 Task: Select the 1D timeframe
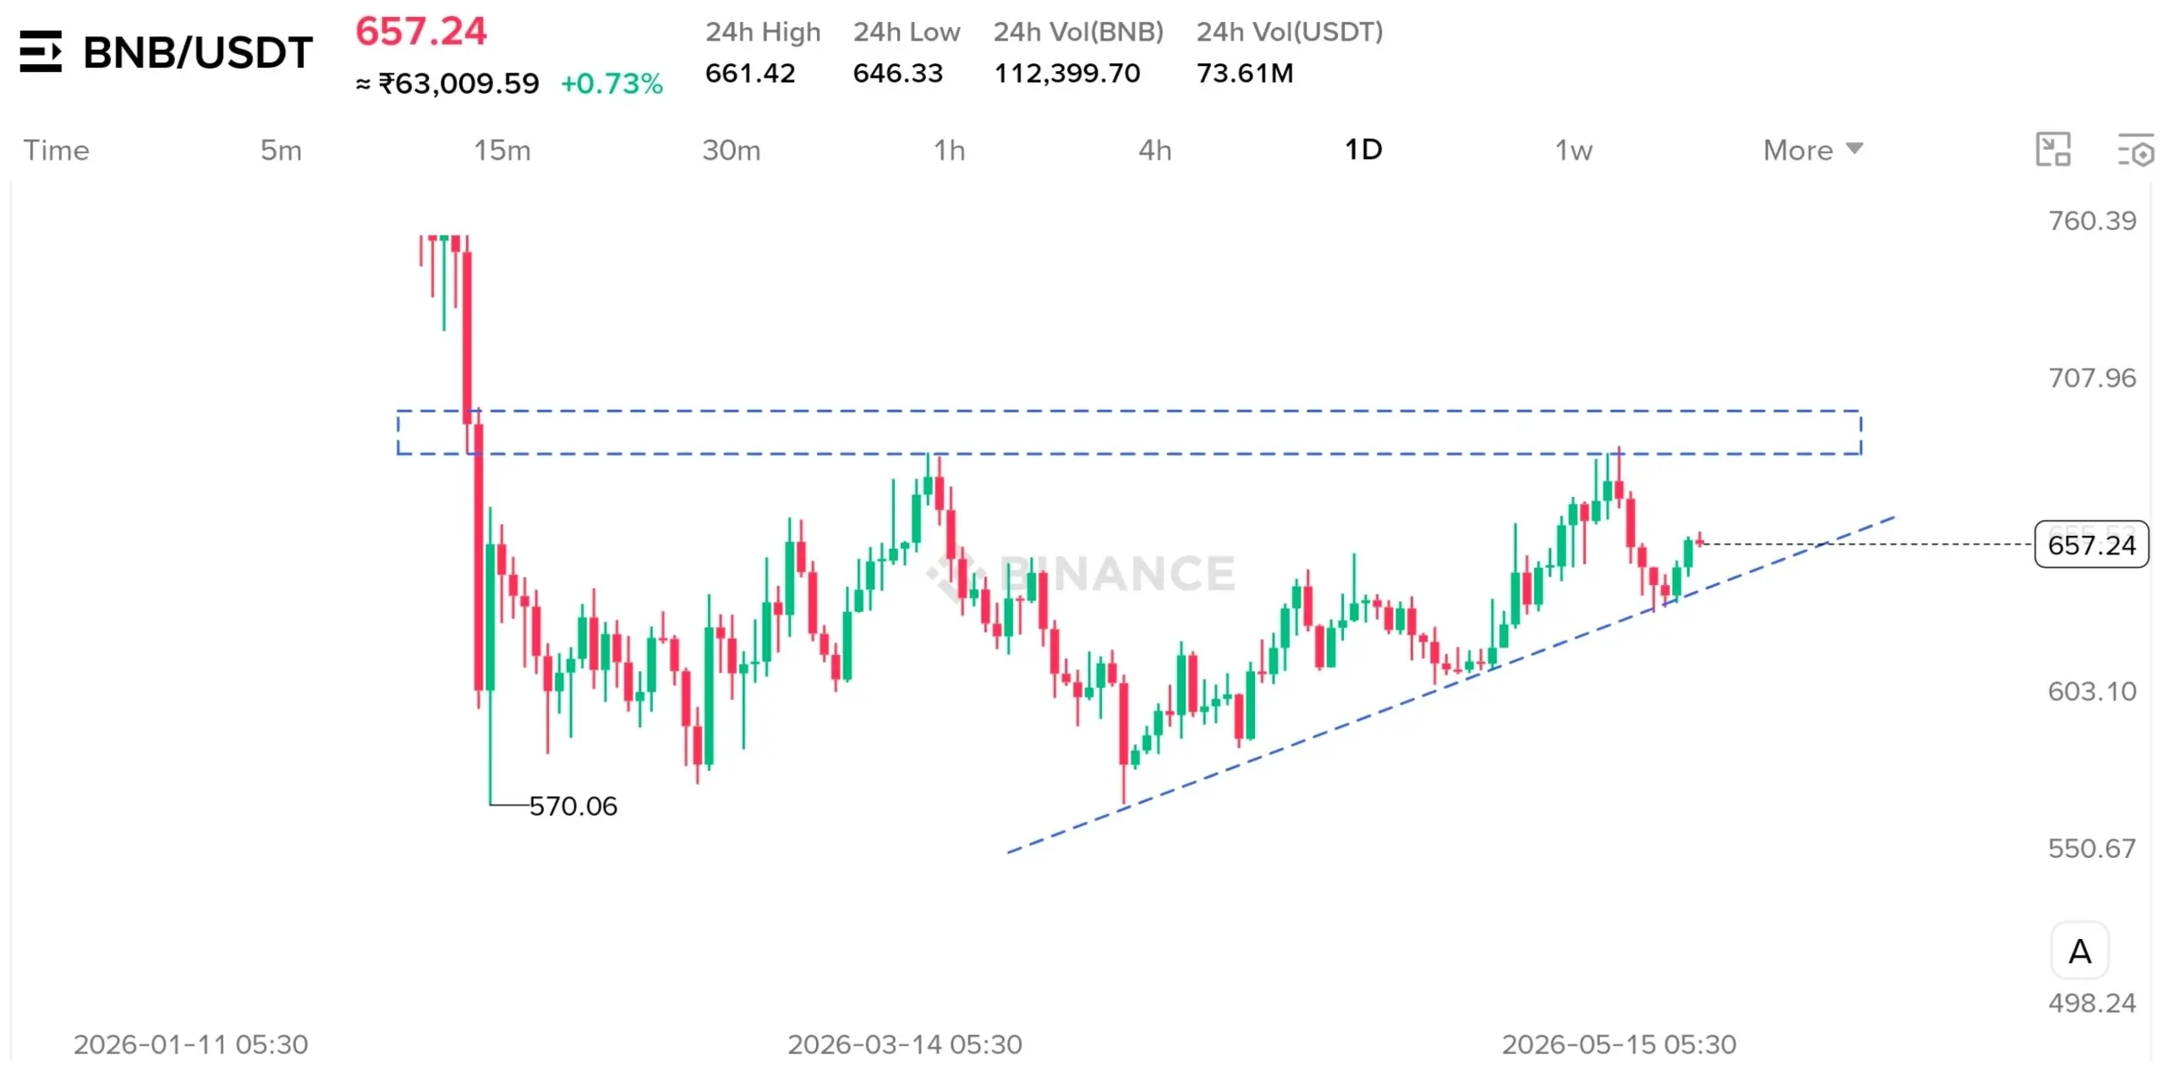[1363, 150]
